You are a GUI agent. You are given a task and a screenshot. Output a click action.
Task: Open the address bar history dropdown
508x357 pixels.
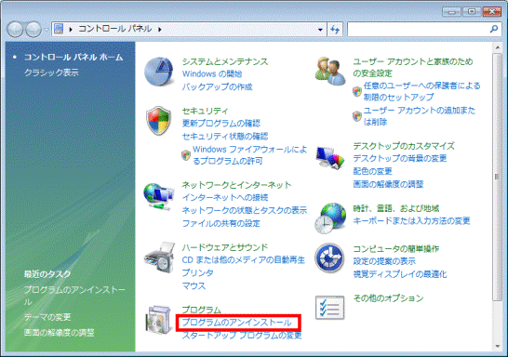(320, 30)
